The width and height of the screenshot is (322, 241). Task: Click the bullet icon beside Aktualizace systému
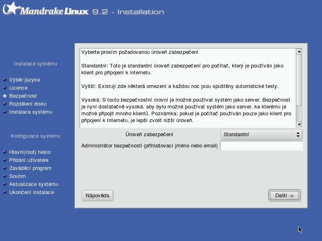click(5, 184)
